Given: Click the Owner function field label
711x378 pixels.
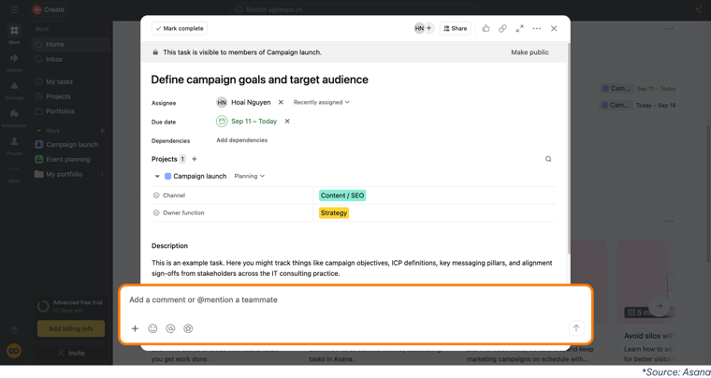Looking at the screenshot, I should (x=183, y=213).
